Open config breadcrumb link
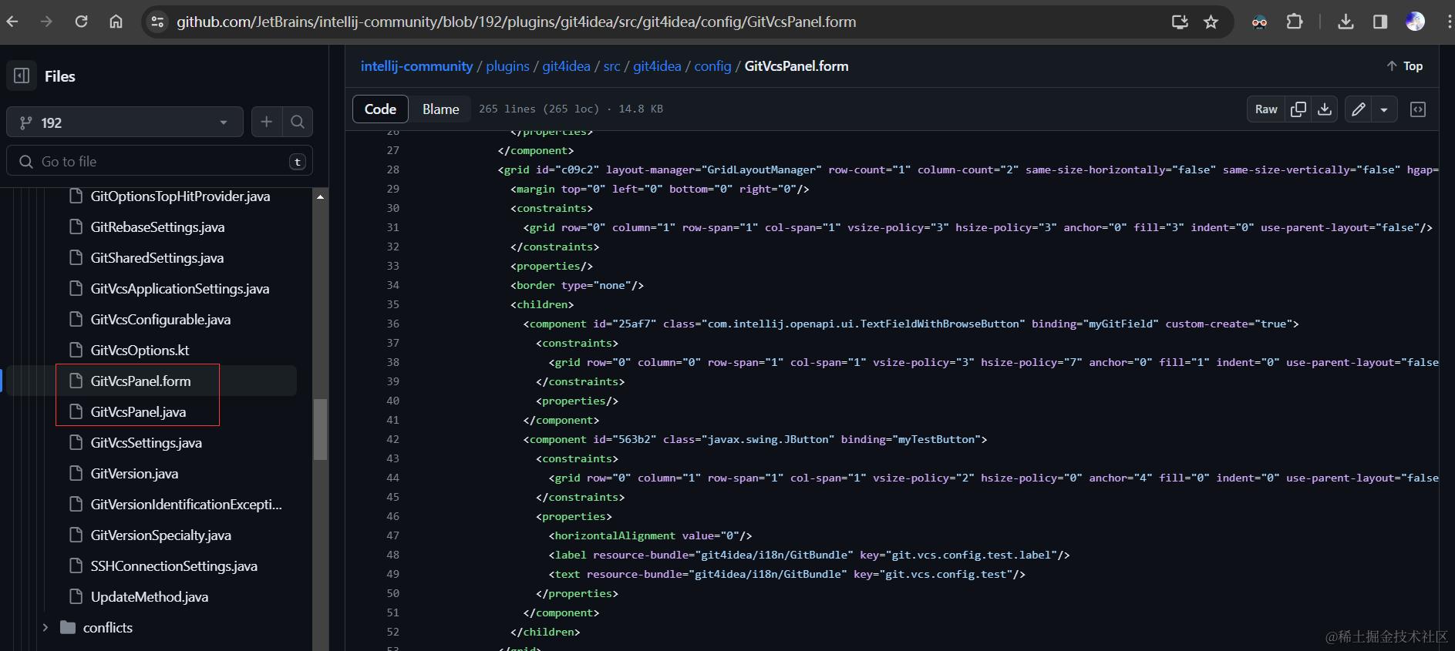Viewport: 1455px width, 651px height. click(712, 66)
